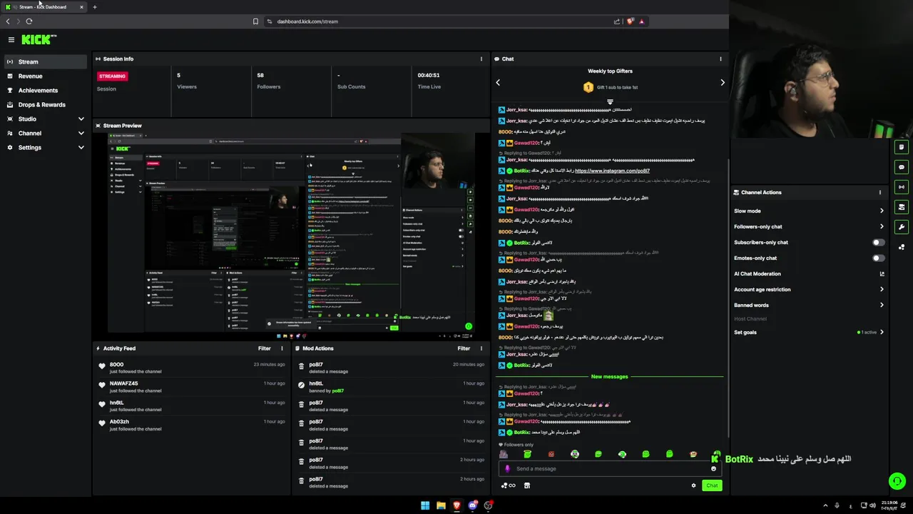Click the Session Info note icon in right rail
Viewport: 913px width, 514px height.
[x=902, y=147]
